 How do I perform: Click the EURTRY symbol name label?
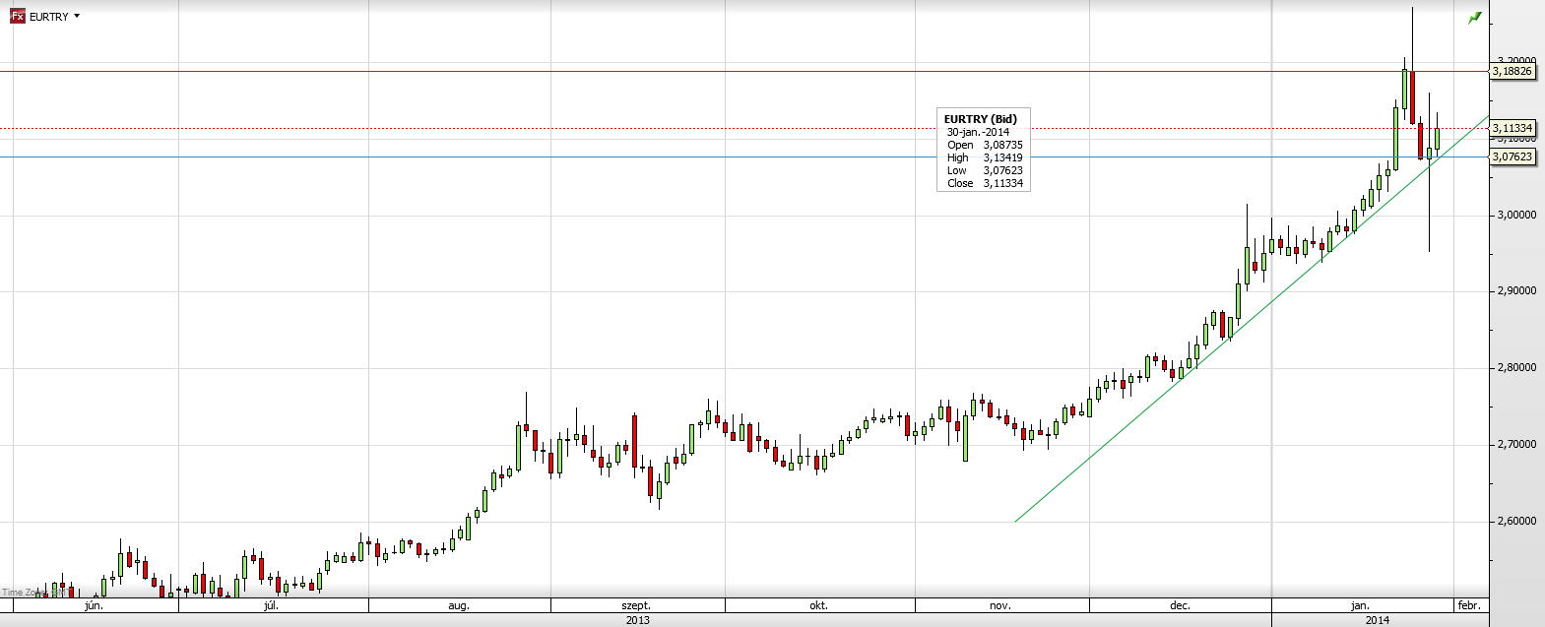[x=49, y=17]
